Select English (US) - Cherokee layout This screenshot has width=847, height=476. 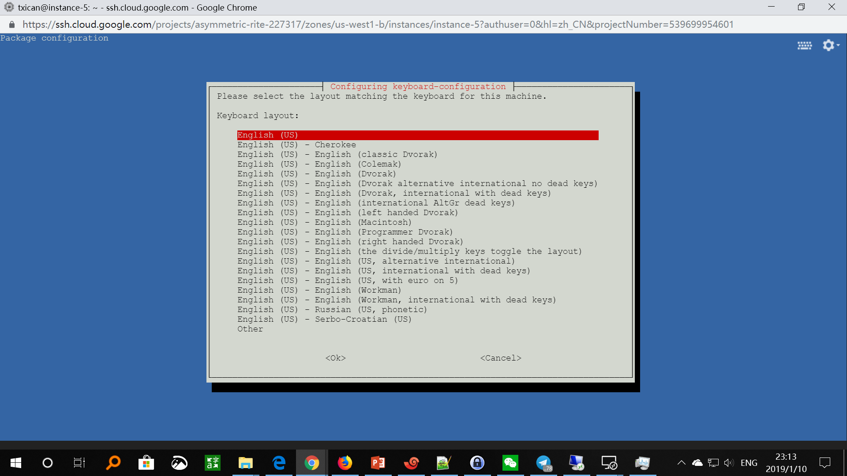296,145
